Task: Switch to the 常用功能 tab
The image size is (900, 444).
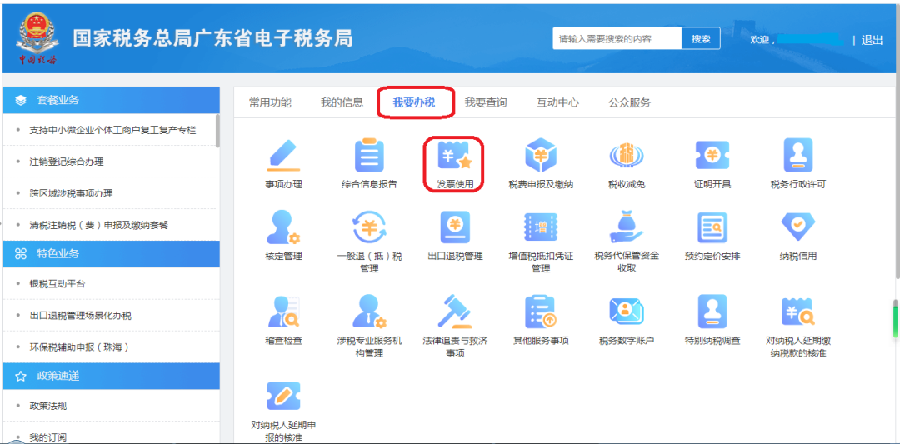Action: (270, 102)
